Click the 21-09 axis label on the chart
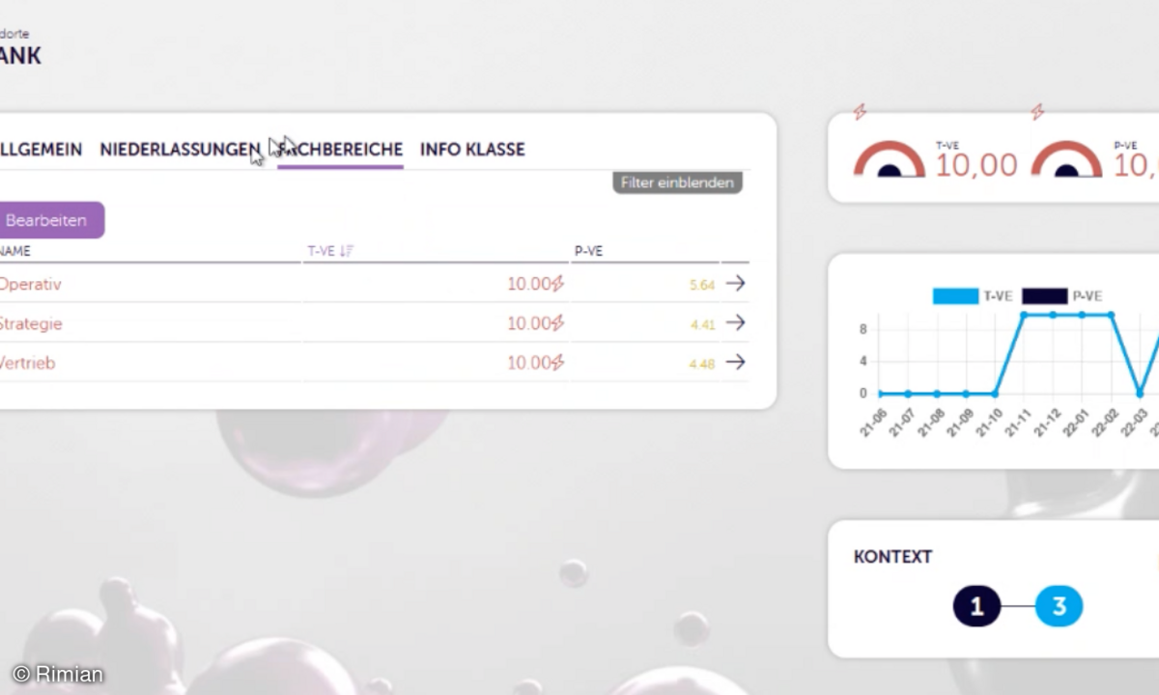The width and height of the screenshot is (1159, 695). pos(959,423)
